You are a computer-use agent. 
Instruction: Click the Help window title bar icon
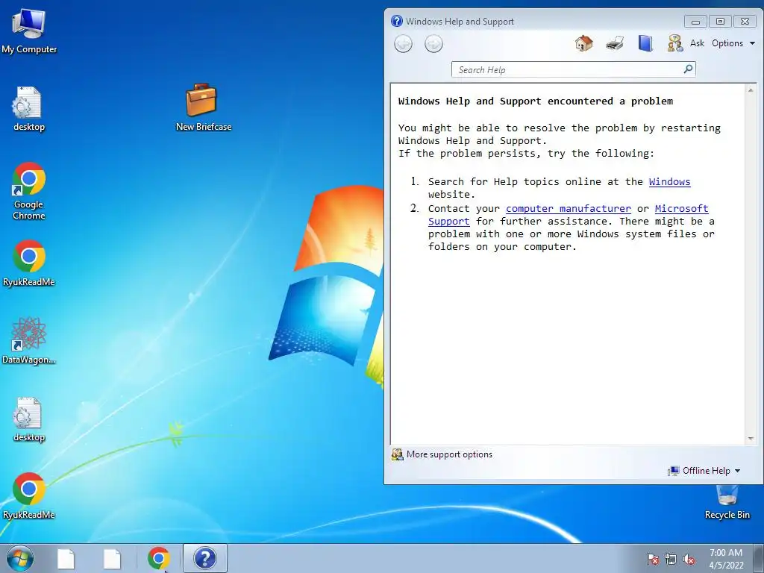[397, 21]
